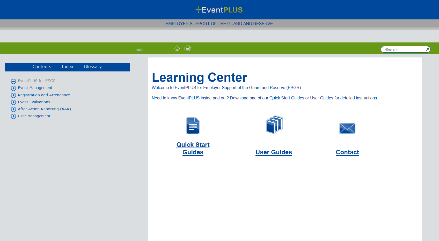Expand the Event Evaluations node arrow

pos(13,102)
